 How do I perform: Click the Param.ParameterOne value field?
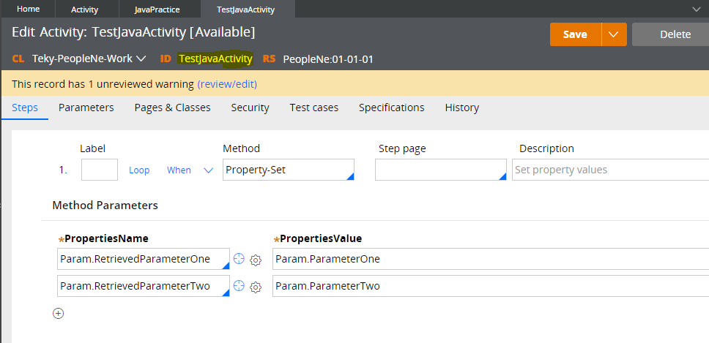[491, 259]
